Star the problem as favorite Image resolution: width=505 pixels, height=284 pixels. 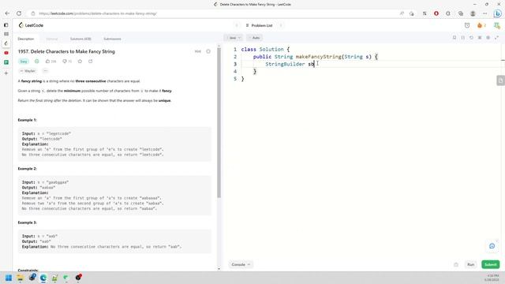coord(80,62)
